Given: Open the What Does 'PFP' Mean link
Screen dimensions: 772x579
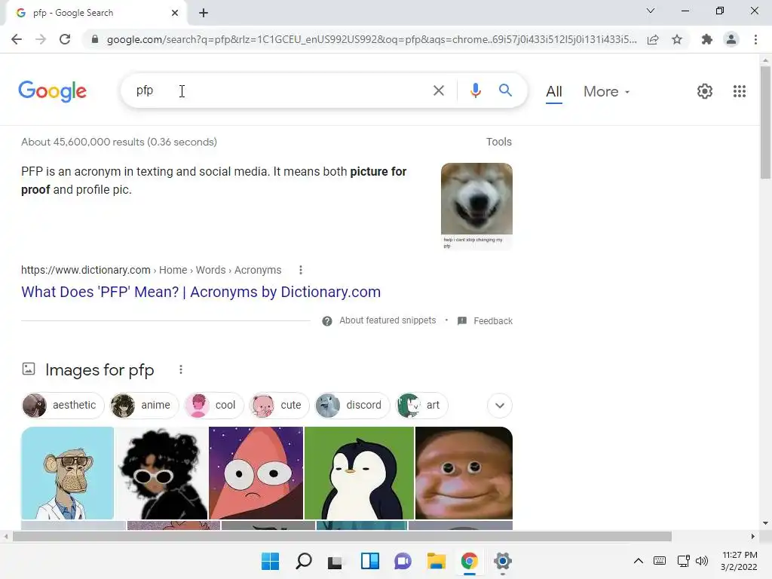Looking at the screenshot, I should tap(201, 292).
